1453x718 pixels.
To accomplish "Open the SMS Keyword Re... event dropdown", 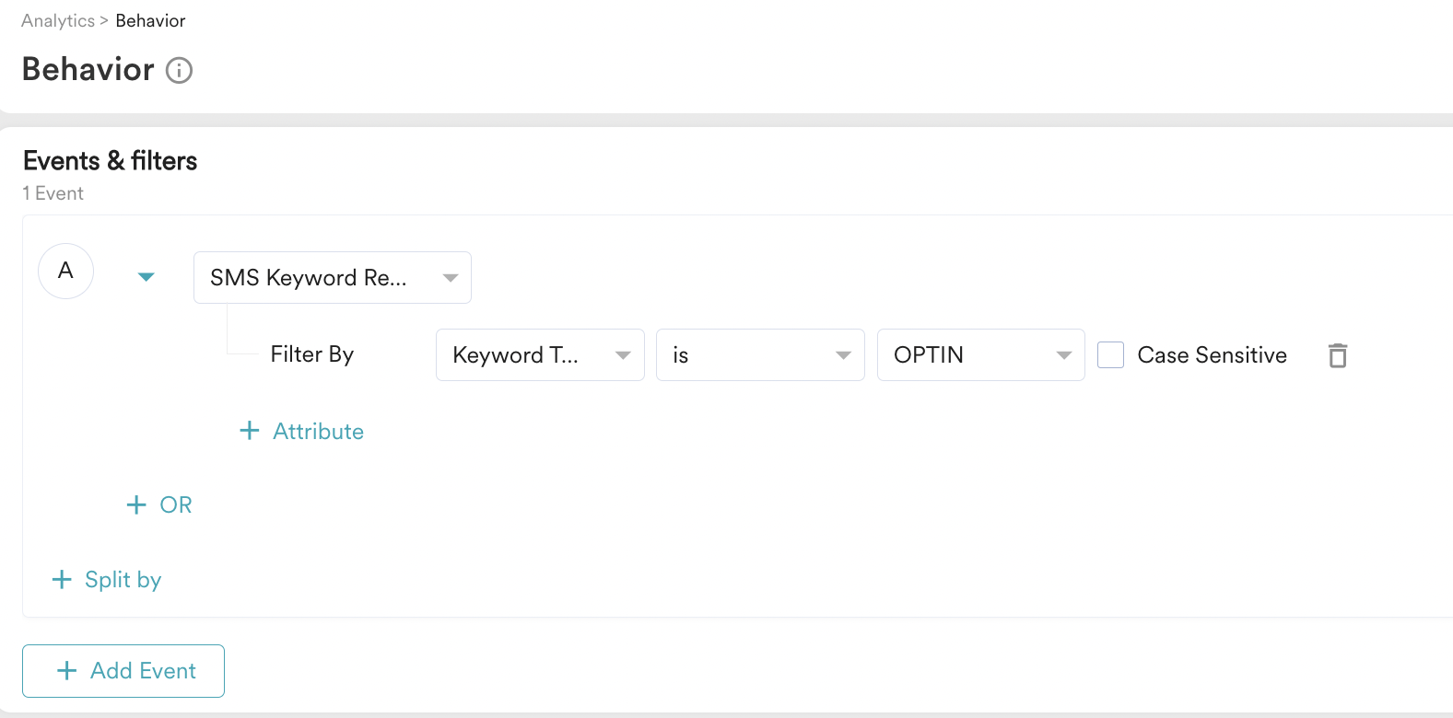I will 332,278.
